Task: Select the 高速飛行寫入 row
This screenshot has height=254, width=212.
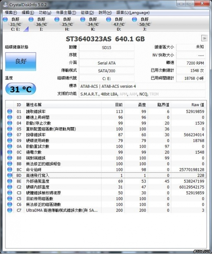Action: click(106, 176)
